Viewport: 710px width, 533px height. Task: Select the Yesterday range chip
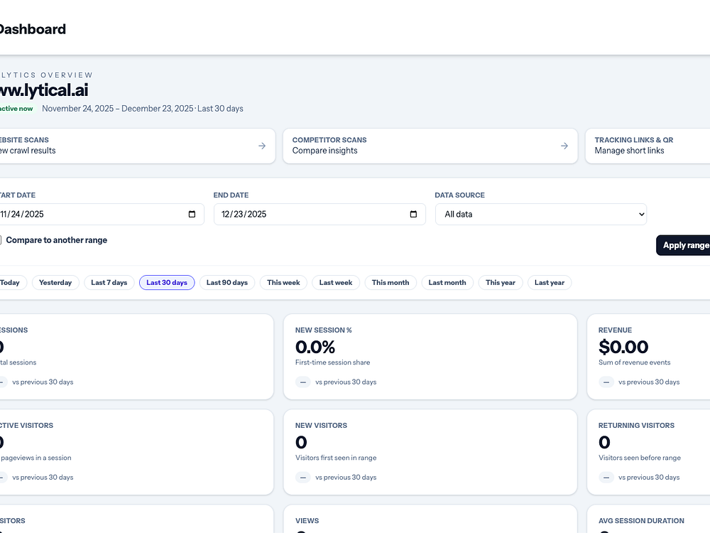point(55,283)
